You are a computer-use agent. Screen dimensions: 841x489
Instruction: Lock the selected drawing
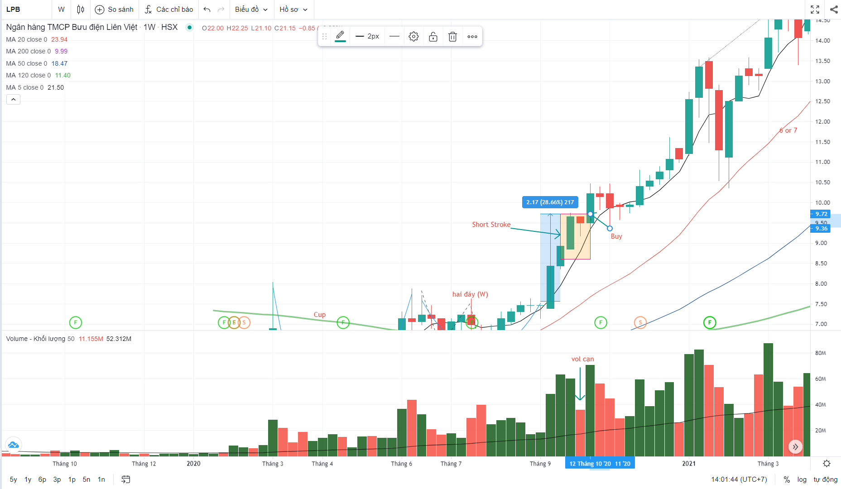click(x=433, y=37)
